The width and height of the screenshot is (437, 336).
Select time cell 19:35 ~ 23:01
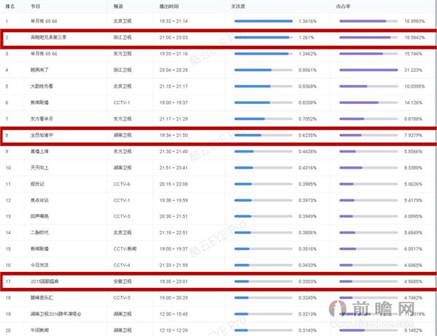coord(173,281)
